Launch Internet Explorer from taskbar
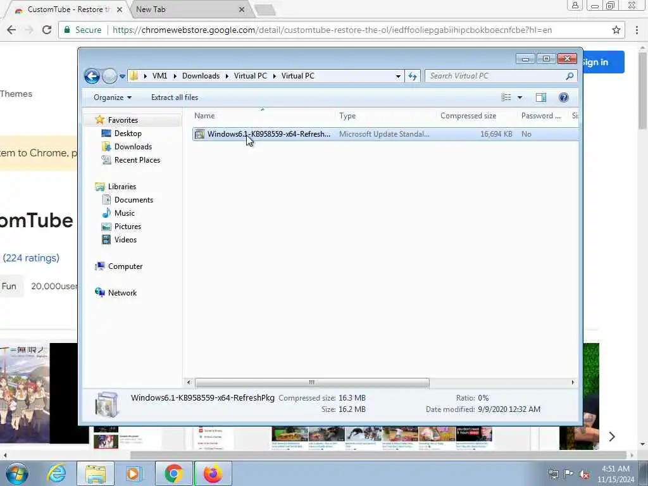The height and width of the screenshot is (486, 648). tap(56, 473)
